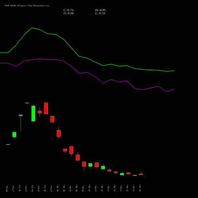The height and width of the screenshot is (198, 198).
Task: Click the open value 'O: 0.80'
Action: point(69,13)
